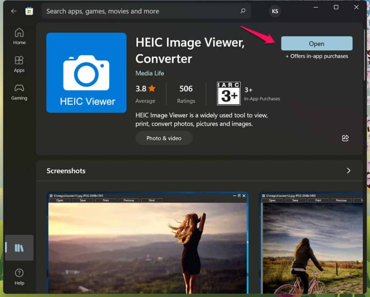This screenshot has height=297, width=370.
Task: Open the Home section in sidebar
Action: (19, 36)
